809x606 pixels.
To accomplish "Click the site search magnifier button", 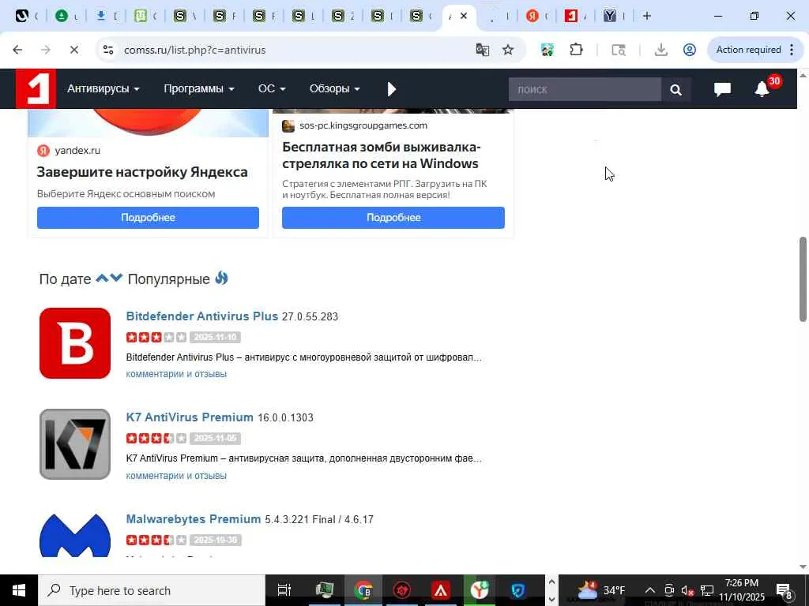I will [x=675, y=90].
